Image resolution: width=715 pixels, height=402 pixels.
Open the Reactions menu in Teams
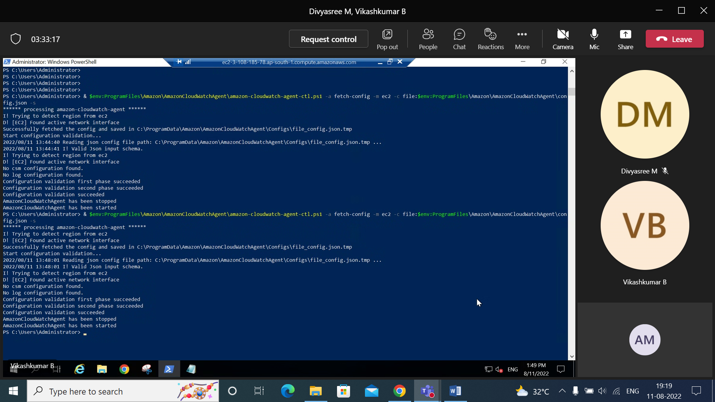[x=490, y=39]
